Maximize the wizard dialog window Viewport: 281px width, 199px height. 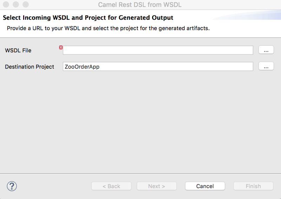tap(25, 5)
